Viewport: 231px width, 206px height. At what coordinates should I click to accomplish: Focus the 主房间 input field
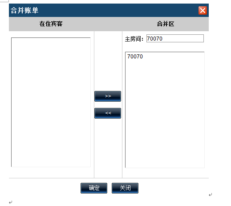[175, 38]
